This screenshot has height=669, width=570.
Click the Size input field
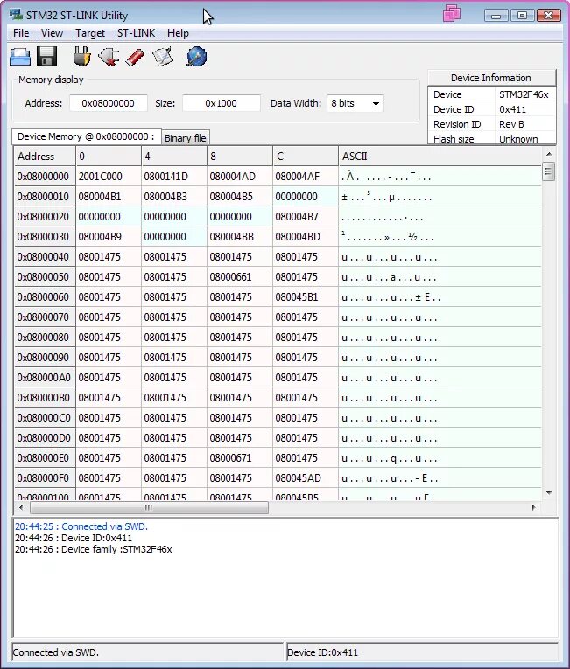pyautogui.click(x=222, y=103)
